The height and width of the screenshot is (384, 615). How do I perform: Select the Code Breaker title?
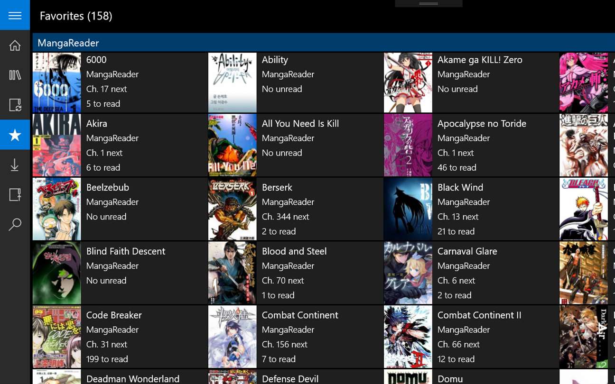(114, 315)
